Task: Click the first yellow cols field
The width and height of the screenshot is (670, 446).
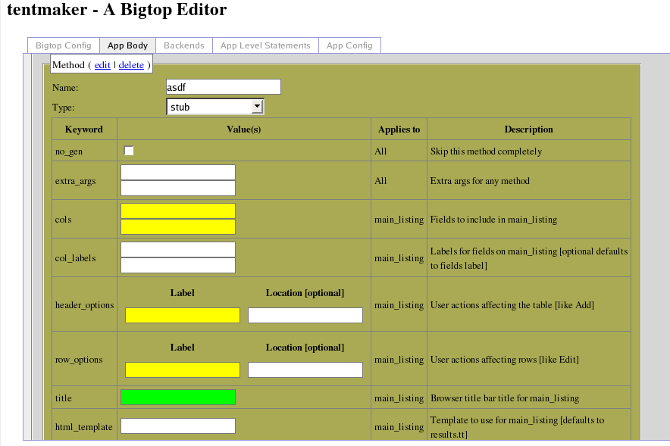Action: click(x=178, y=211)
